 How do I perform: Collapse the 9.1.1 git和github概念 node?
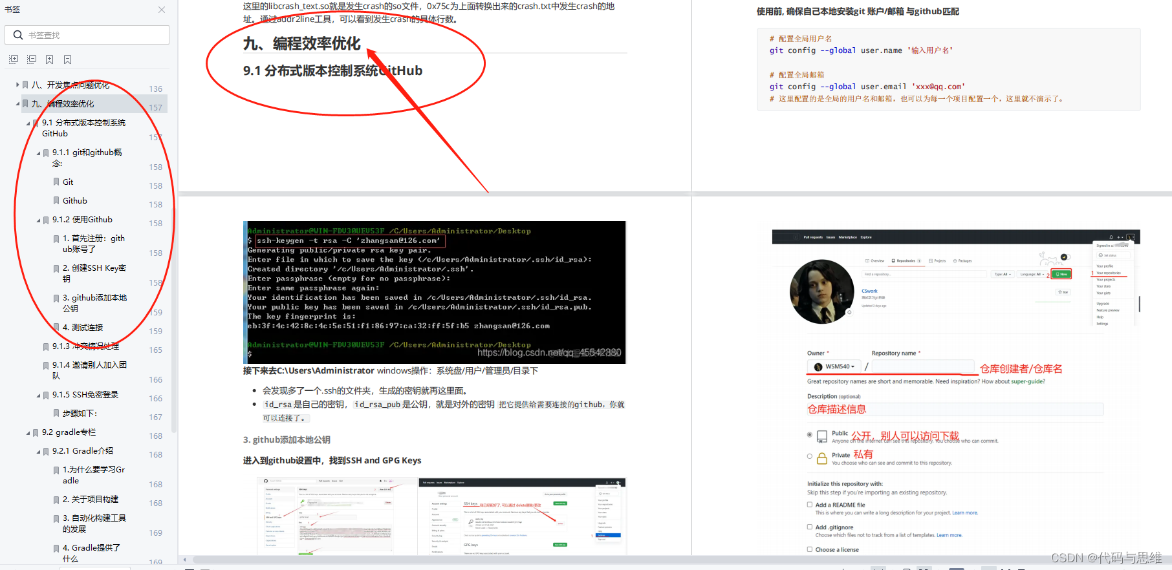(x=38, y=153)
